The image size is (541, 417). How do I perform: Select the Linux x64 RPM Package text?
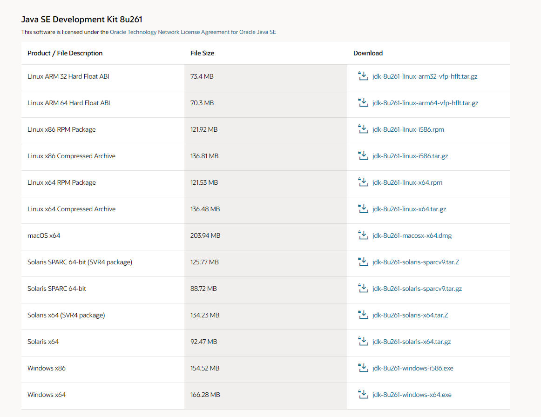pyautogui.click(x=61, y=183)
